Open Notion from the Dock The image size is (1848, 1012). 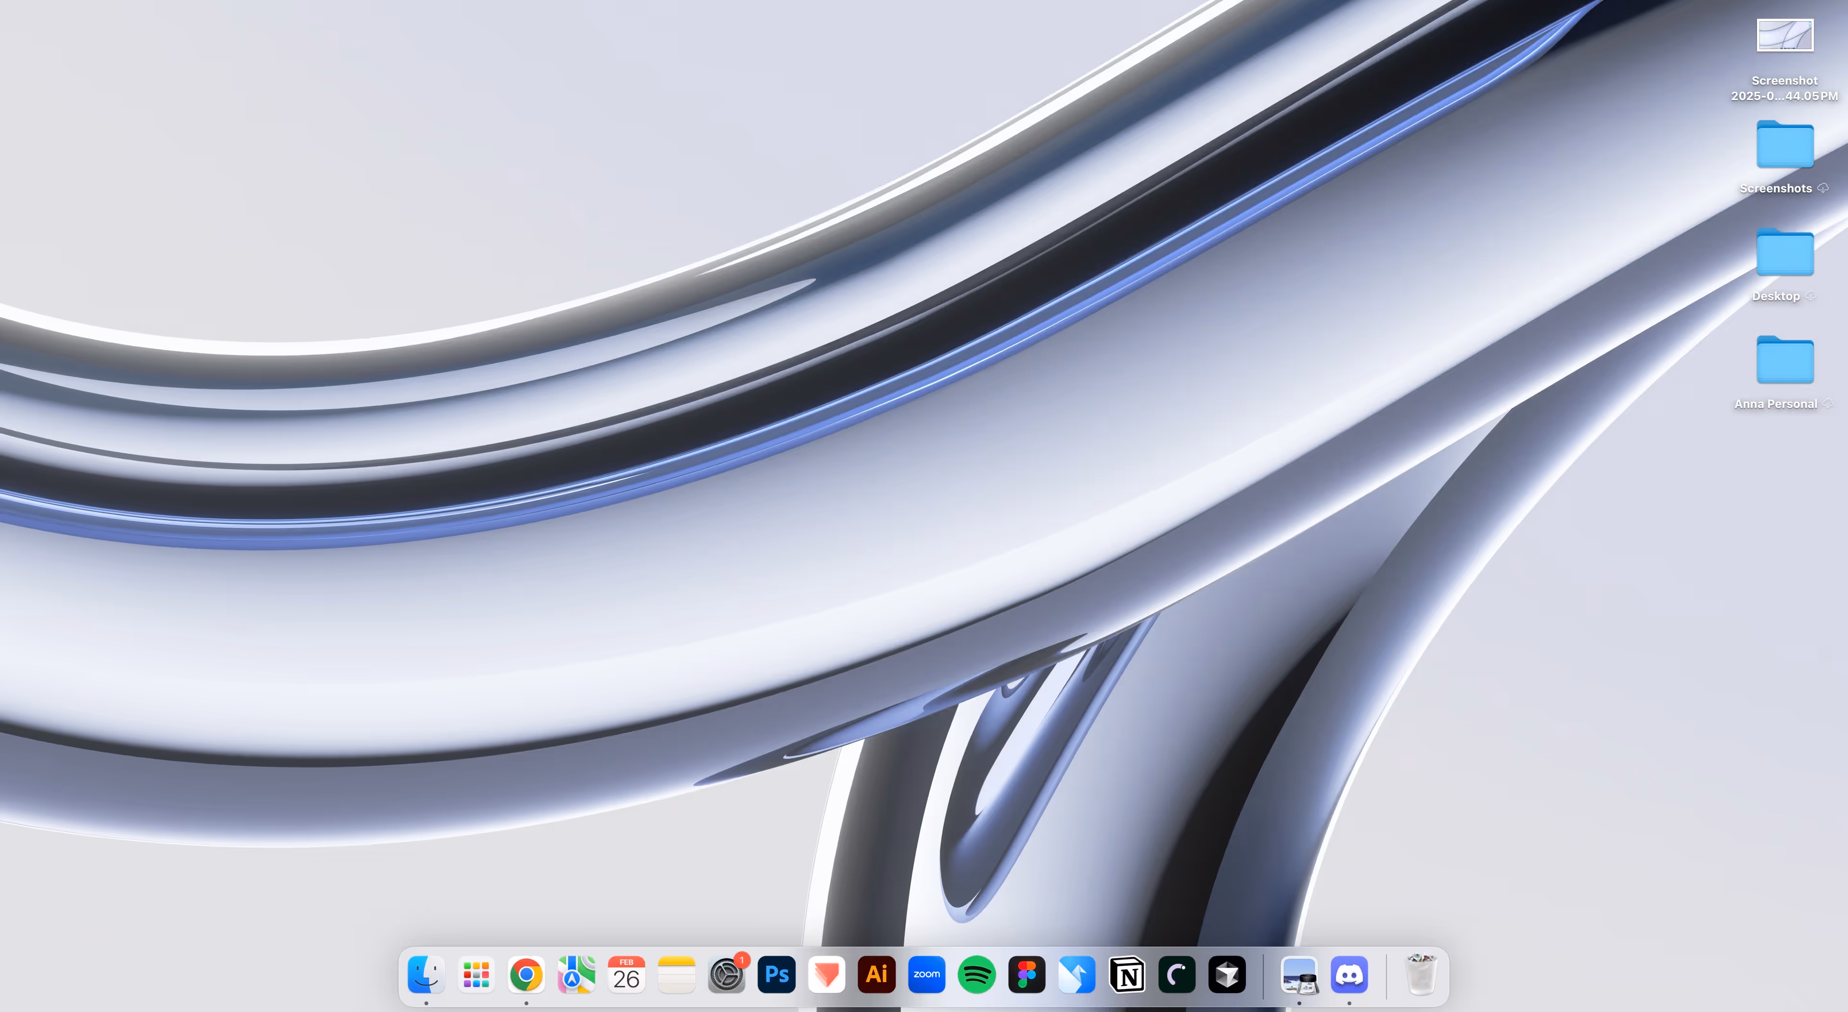pos(1127,974)
